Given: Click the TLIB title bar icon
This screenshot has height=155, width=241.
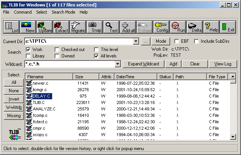Looking at the screenshot, I should pos(5,5).
